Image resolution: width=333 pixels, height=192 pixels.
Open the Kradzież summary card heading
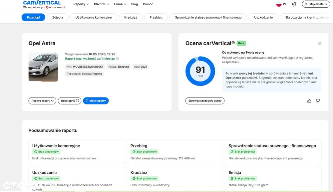click(x=139, y=172)
